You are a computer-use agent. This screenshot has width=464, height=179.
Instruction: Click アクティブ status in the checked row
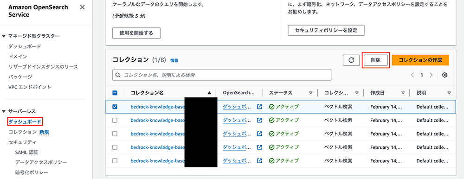click(x=284, y=107)
